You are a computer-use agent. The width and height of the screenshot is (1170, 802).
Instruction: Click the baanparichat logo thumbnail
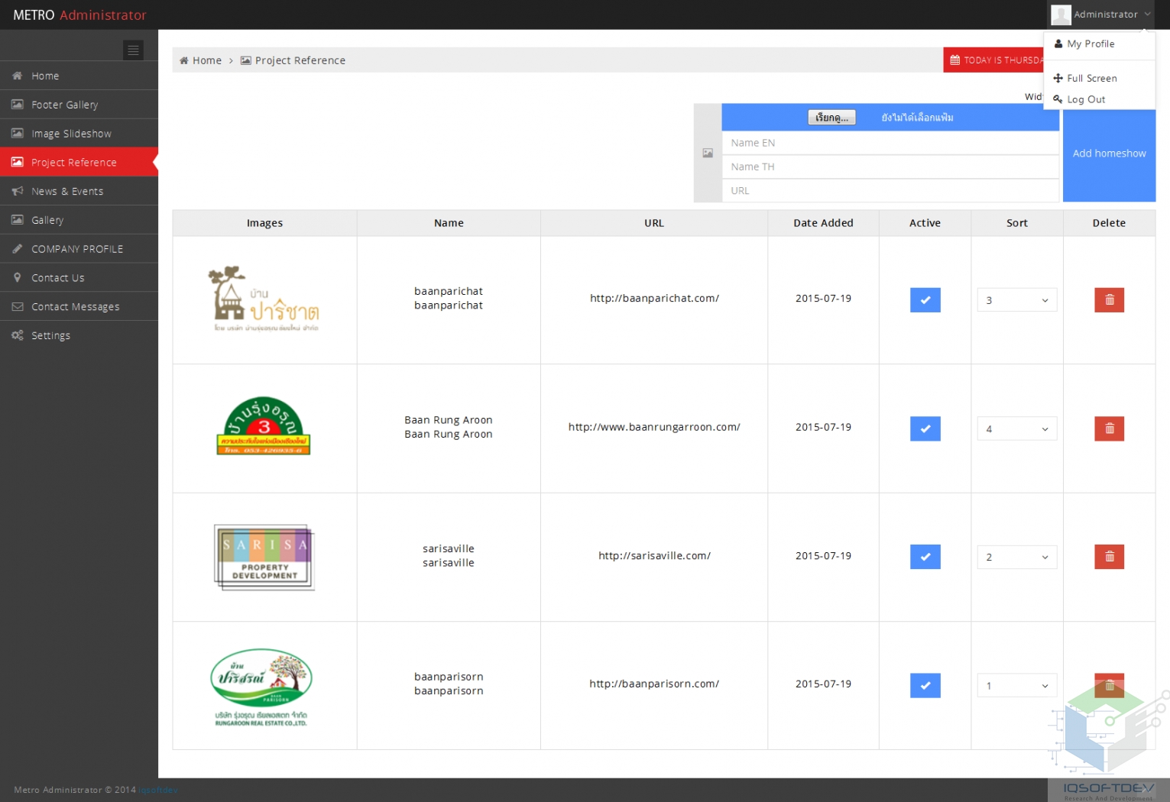click(264, 299)
